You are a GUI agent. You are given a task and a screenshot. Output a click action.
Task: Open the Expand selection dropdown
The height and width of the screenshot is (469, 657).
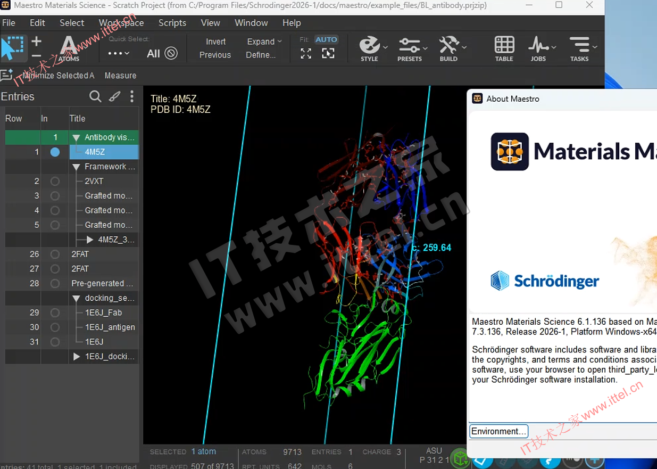click(x=264, y=42)
